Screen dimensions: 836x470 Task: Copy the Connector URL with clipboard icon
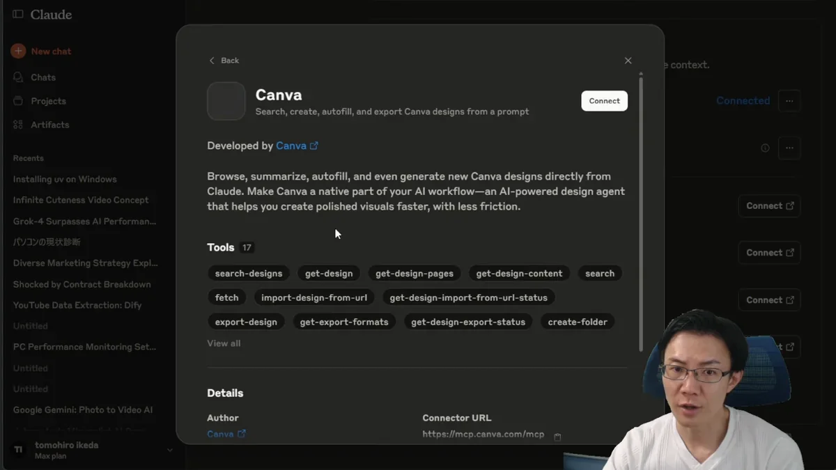coord(557,437)
